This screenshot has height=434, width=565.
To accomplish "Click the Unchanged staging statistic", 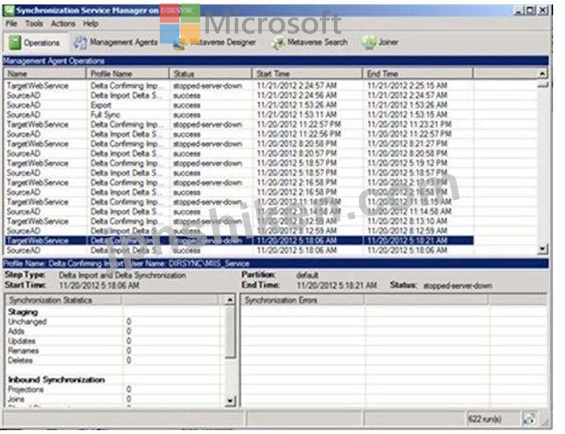I will [x=27, y=322].
